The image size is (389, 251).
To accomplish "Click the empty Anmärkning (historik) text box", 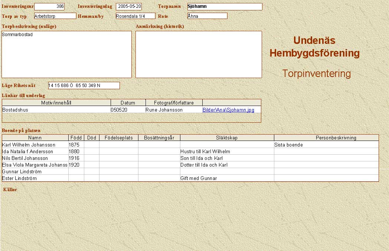I will click(x=199, y=54).
